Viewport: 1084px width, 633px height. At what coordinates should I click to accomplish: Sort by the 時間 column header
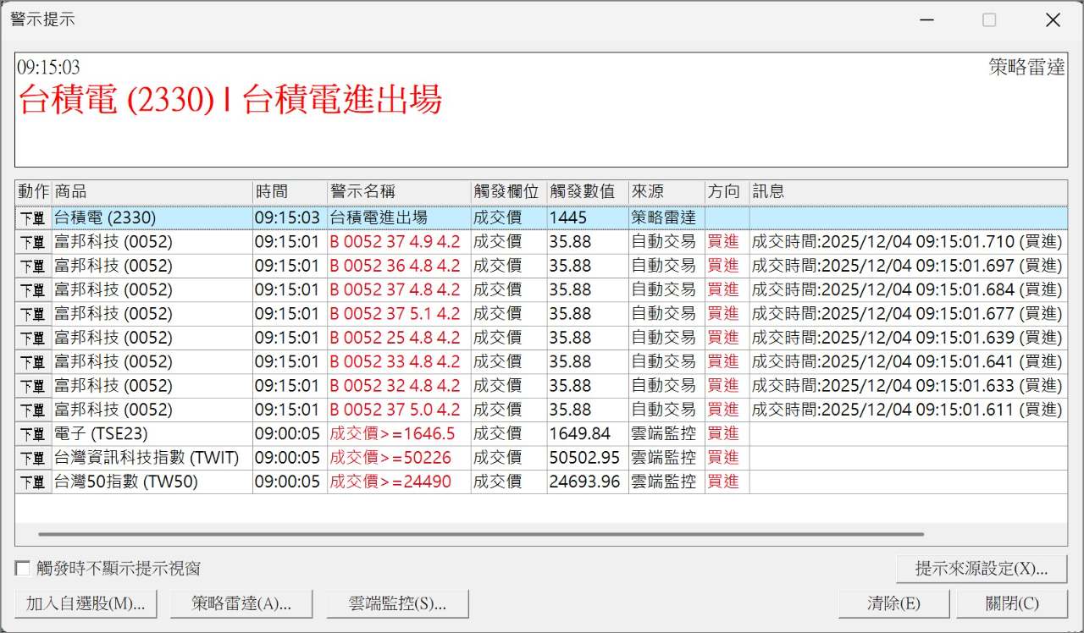pyautogui.click(x=290, y=192)
